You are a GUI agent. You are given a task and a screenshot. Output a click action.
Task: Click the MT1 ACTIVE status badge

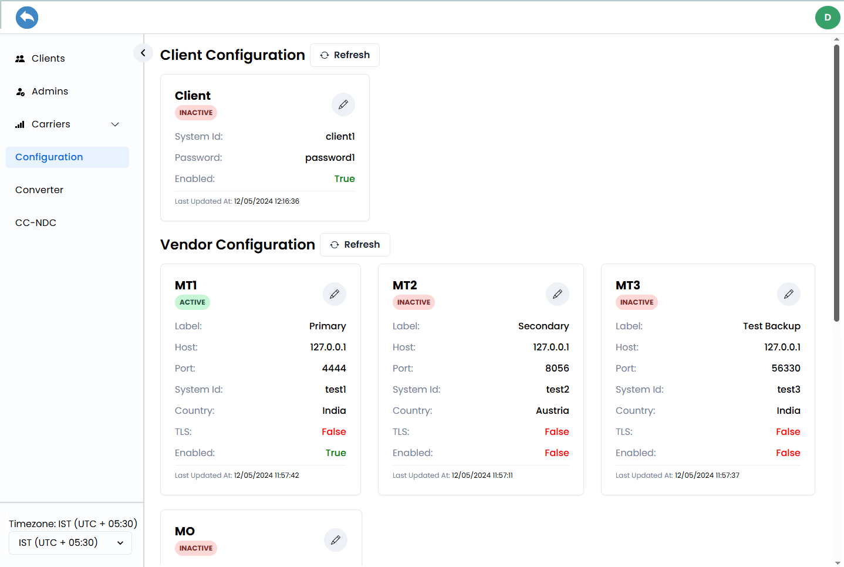tap(193, 302)
